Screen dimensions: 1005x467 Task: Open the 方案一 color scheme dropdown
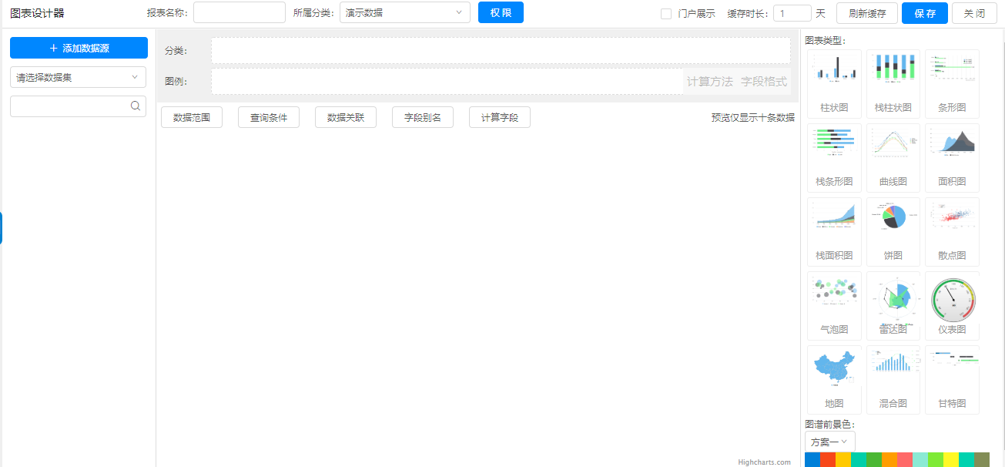829,442
